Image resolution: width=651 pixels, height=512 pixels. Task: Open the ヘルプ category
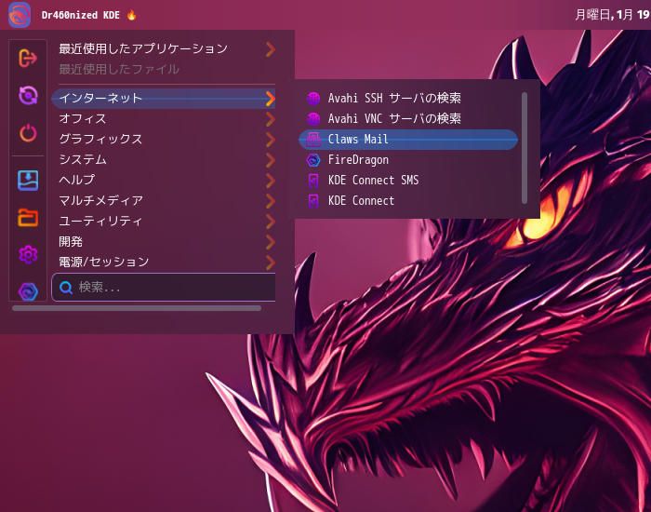[163, 180]
